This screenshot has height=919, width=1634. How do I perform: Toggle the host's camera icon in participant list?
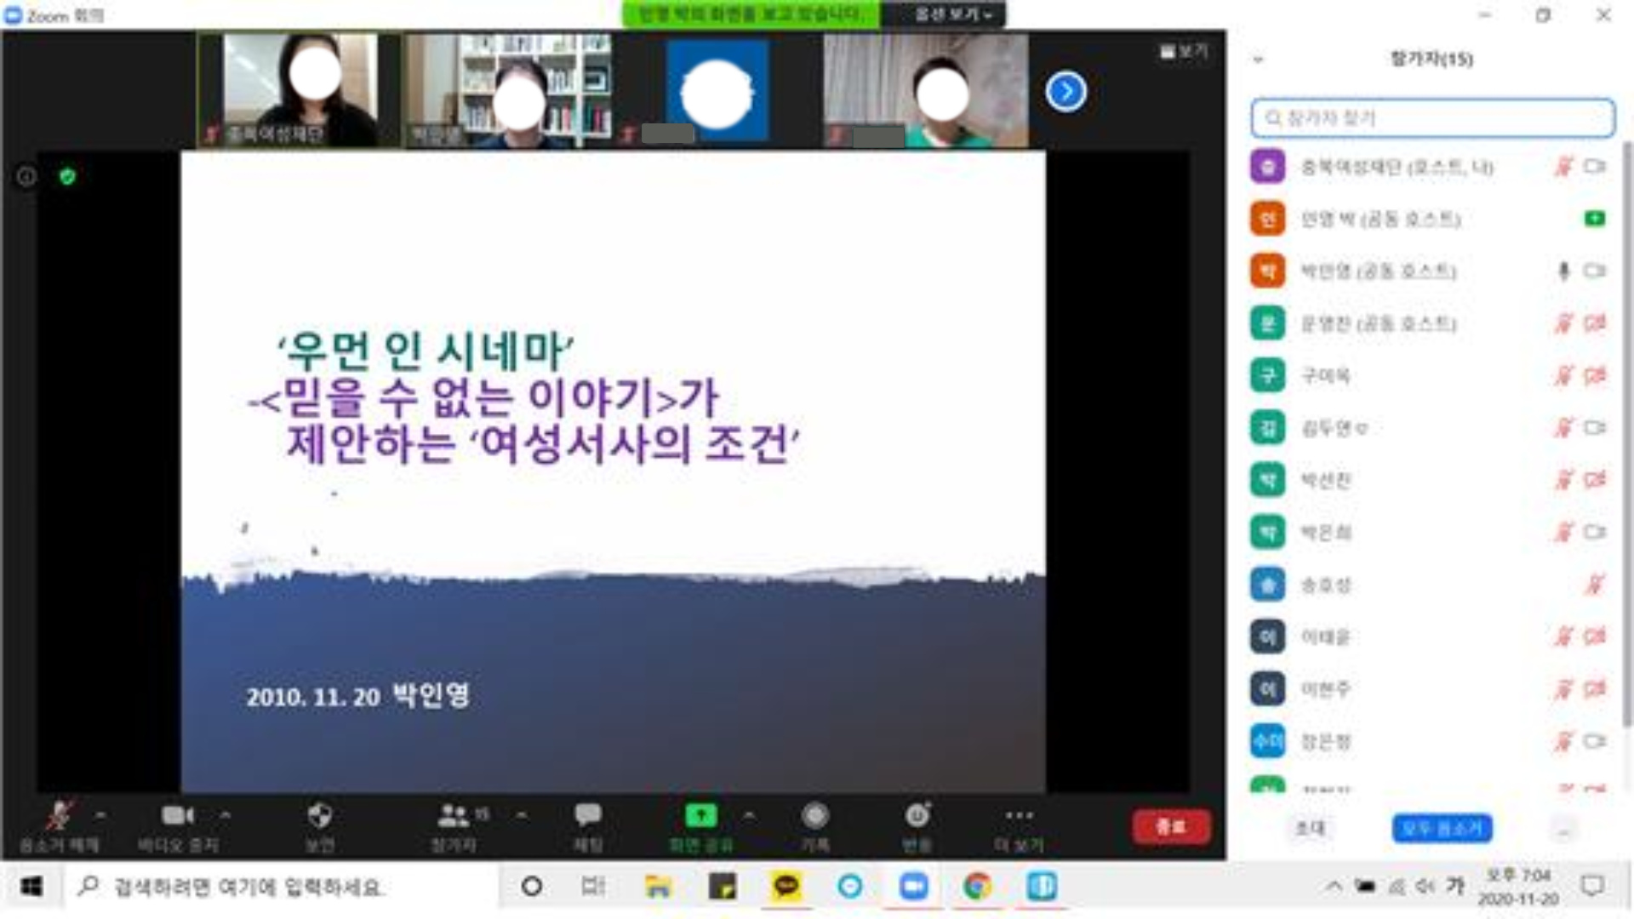coord(1595,168)
